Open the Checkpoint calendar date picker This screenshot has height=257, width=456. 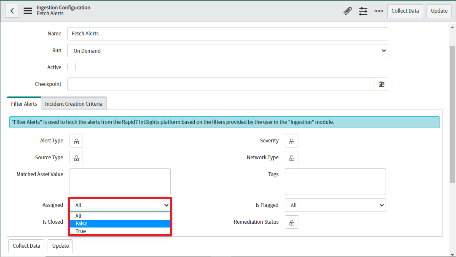(x=381, y=84)
